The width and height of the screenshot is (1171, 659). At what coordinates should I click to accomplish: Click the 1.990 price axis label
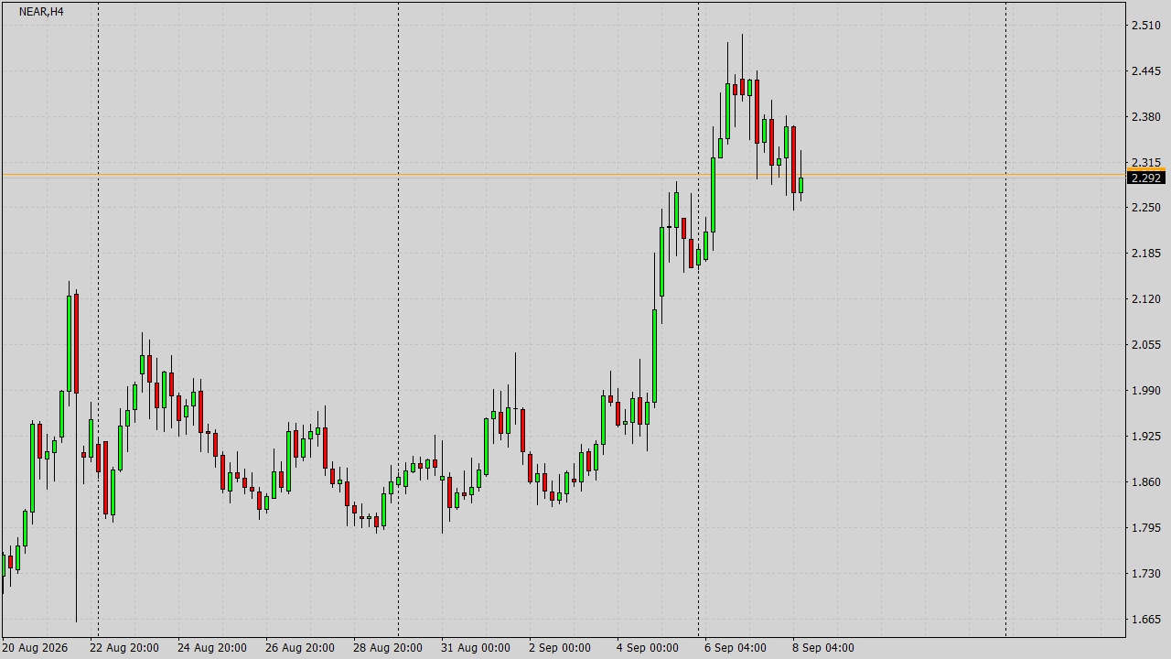(x=1145, y=391)
